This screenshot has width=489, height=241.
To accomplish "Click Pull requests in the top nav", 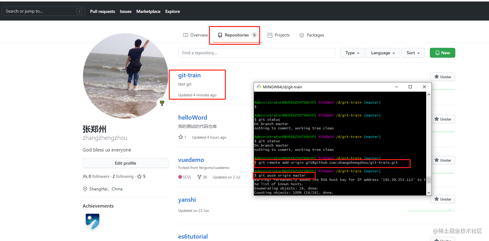I will click(102, 11).
